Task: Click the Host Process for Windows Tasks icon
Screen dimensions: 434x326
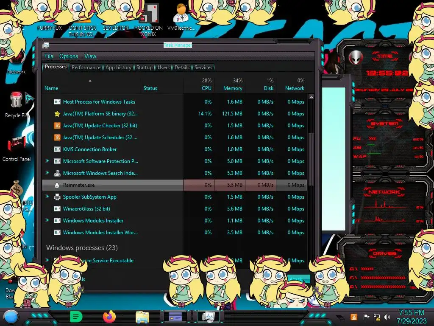Action: point(57,102)
